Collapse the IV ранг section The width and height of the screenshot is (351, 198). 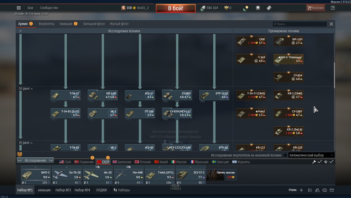pos(31,143)
